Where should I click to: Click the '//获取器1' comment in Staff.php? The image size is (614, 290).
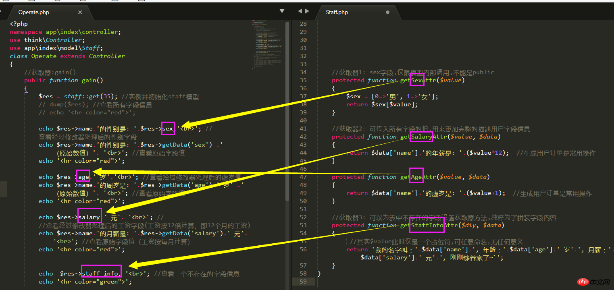413,72
